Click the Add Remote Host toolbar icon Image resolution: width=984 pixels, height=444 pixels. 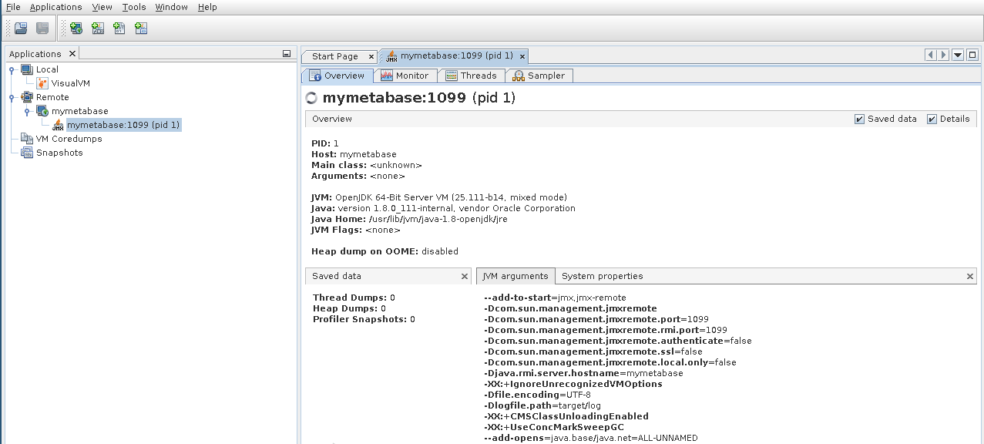75,28
